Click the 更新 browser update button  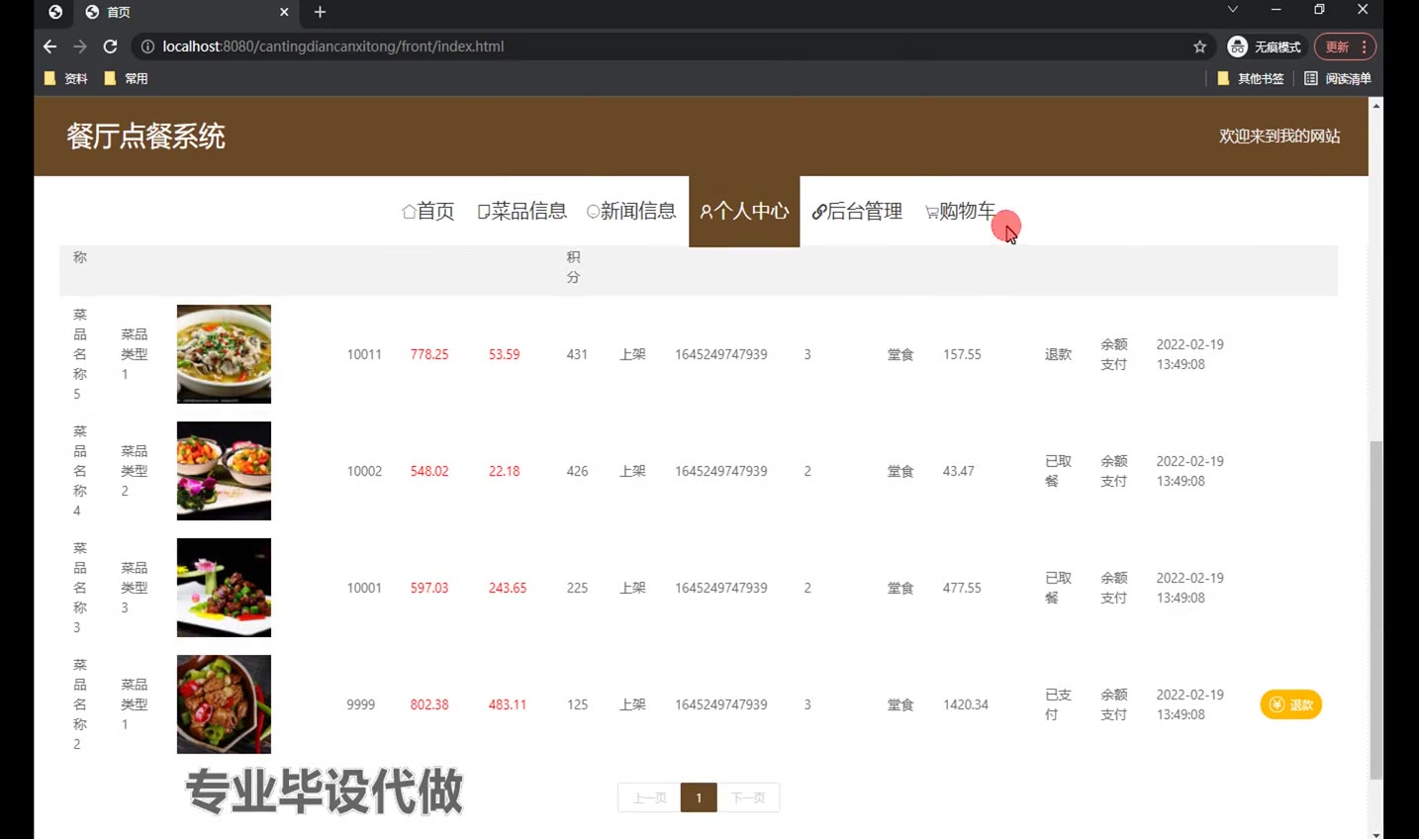point(1338,47)
